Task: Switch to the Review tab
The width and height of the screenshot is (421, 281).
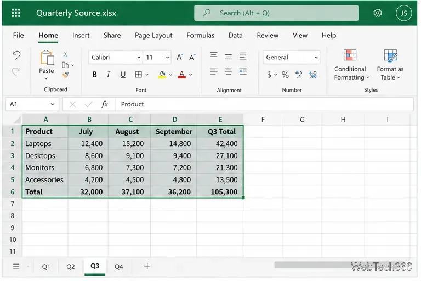Action: pyautogui.click(x=268, y=35)
